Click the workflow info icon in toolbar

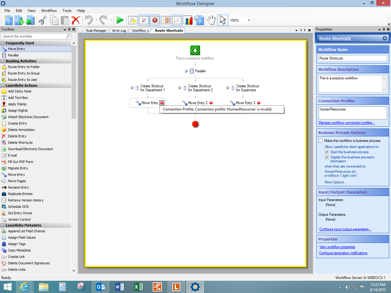click(199, 20)
